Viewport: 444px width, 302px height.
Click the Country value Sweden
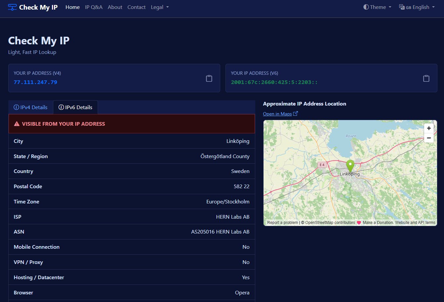click(240, 171)
